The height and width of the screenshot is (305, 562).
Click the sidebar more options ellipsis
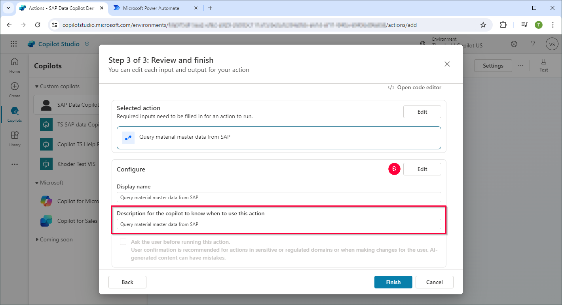(15, 164)
